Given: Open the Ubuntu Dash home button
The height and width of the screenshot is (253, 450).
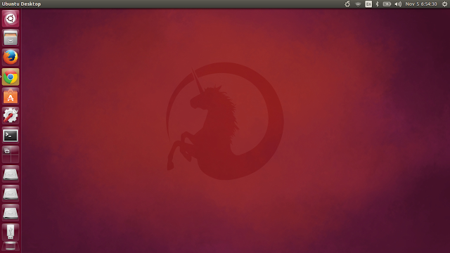Looking at the screenshot, I should [x=11, y=19].
